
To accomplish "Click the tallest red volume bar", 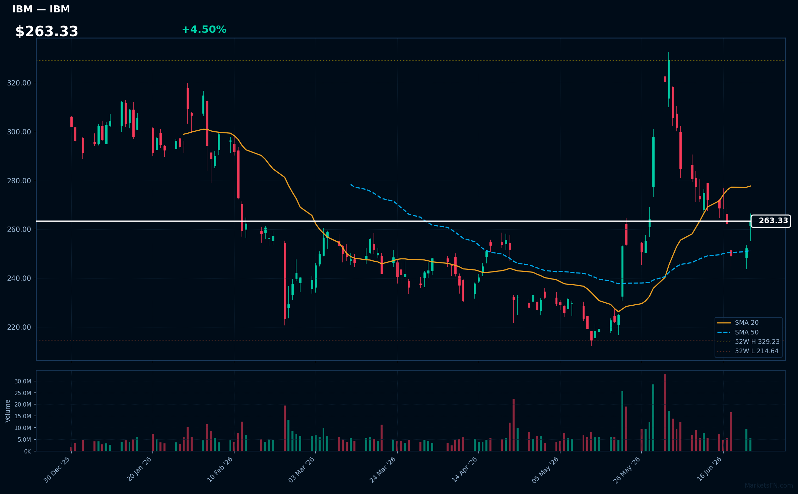I will click(665, 413).
